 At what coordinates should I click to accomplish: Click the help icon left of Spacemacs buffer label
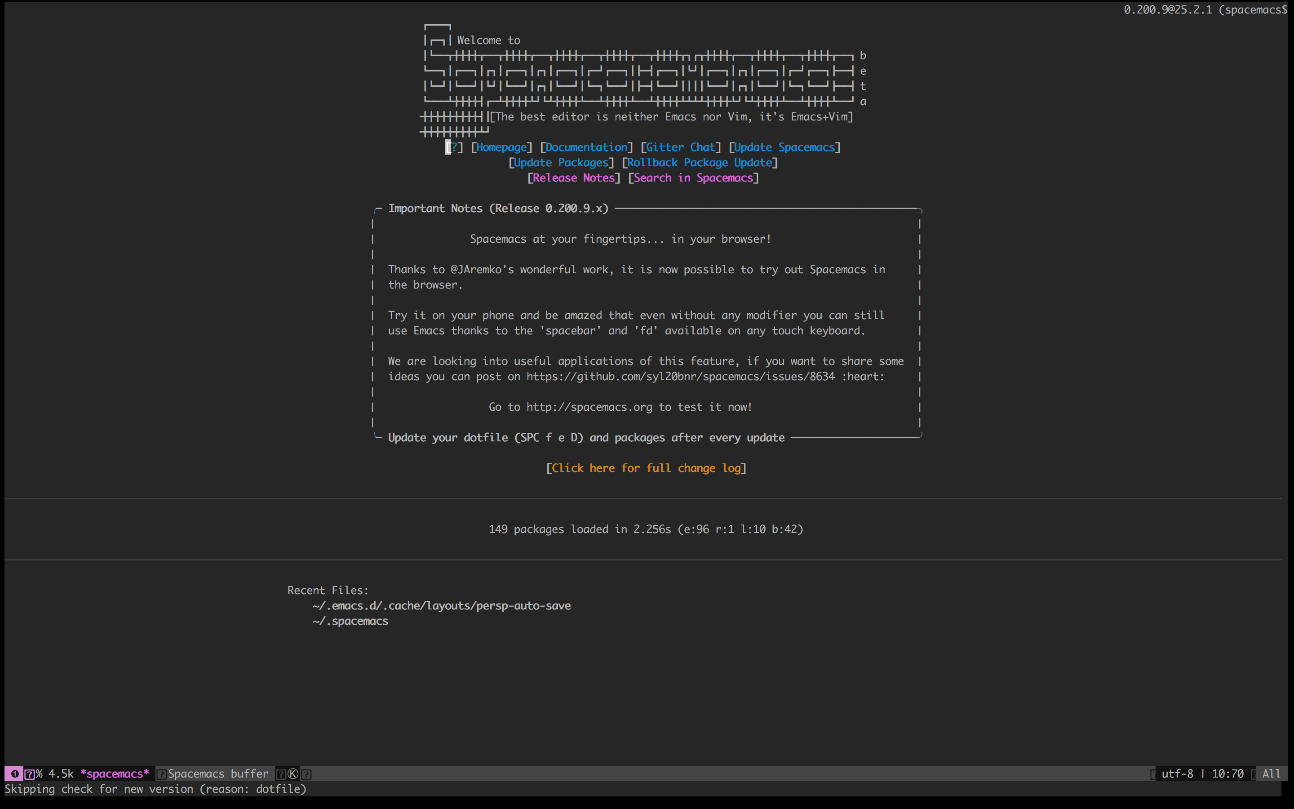[x=161, y=773]
